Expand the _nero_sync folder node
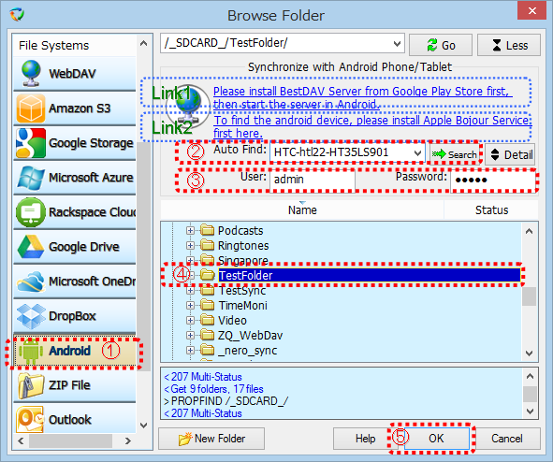 (x=190, y=351)
